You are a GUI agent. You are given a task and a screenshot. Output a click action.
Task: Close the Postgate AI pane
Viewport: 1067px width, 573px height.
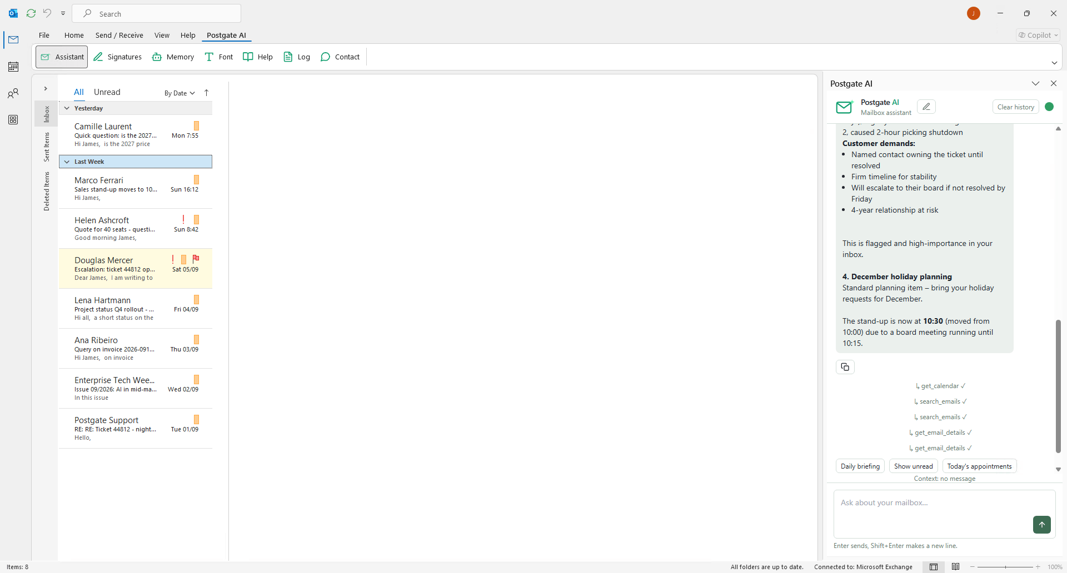pos(1054,83)
